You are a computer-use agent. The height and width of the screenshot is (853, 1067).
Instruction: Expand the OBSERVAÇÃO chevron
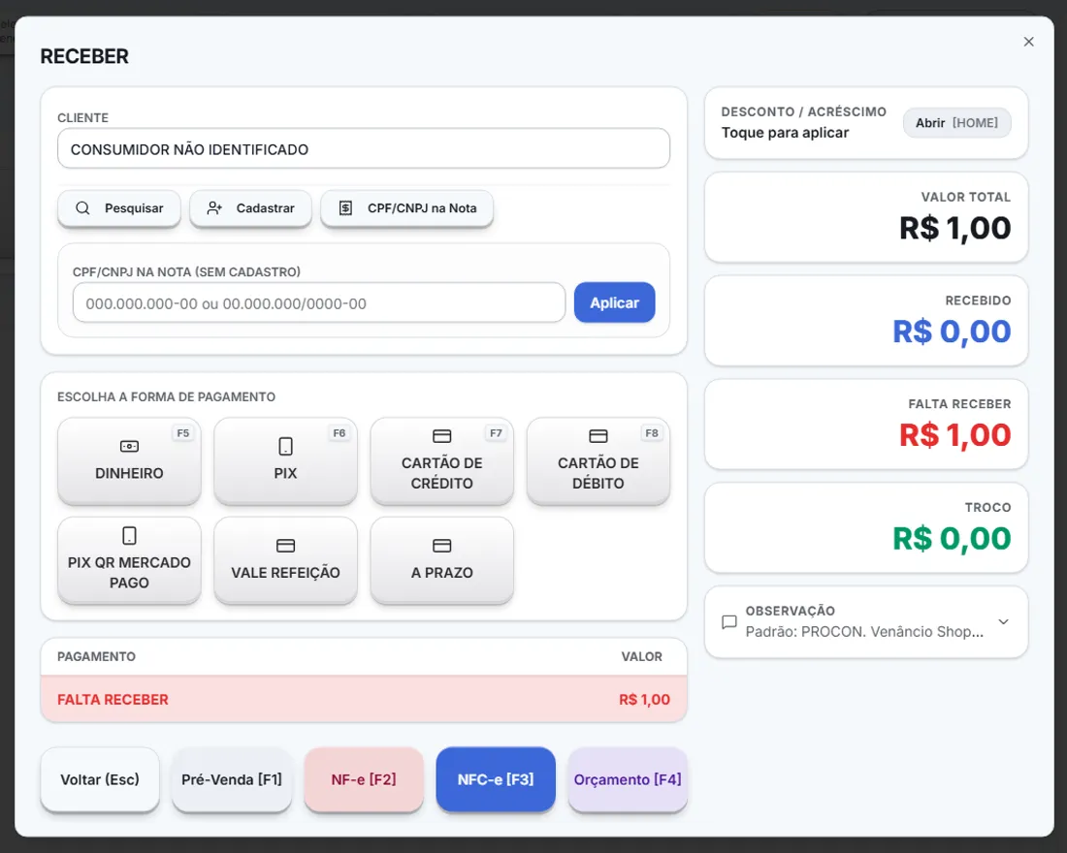(x=1003, y=621)
